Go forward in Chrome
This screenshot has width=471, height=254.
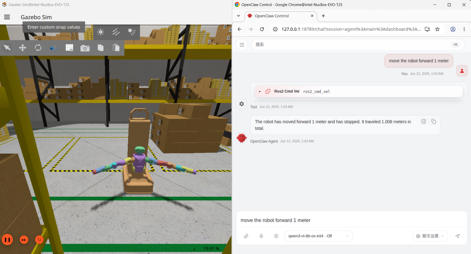(x=251, y=29)
